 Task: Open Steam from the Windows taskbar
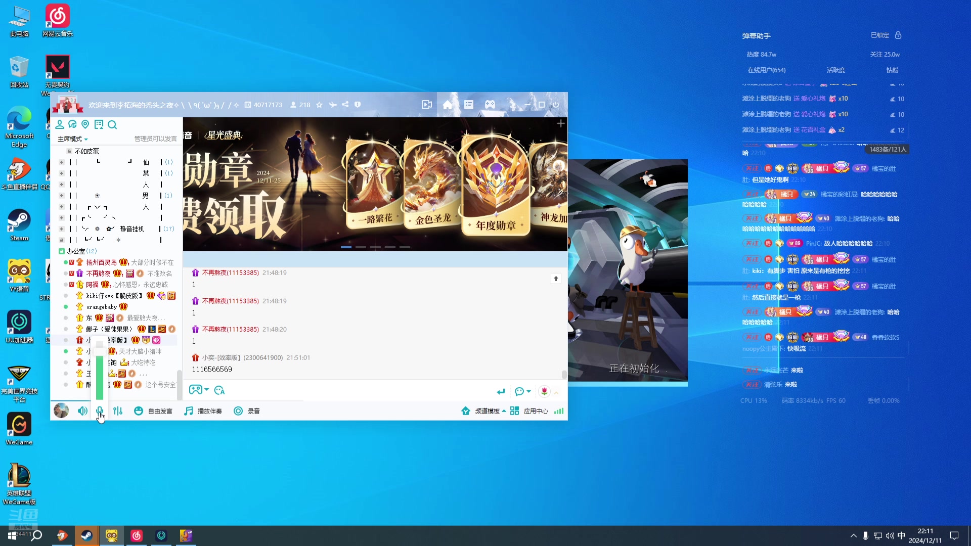pos(86,535)
